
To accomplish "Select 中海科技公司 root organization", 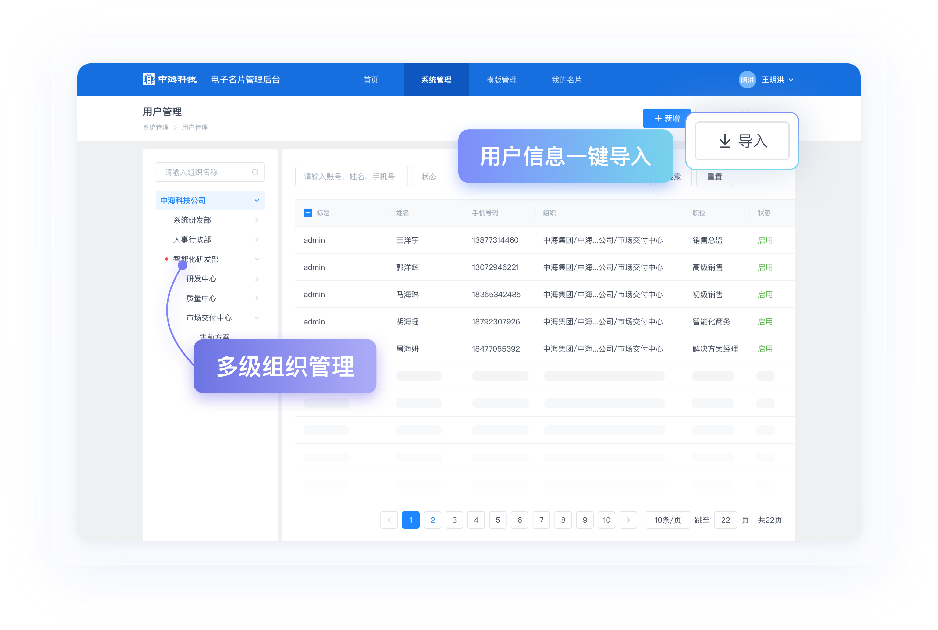I will point(210,200).
